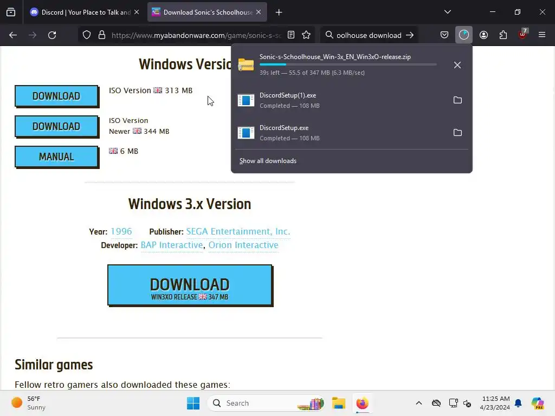Click Show all downloads
The height and width of the screenshot is (416, 555).
268,161
